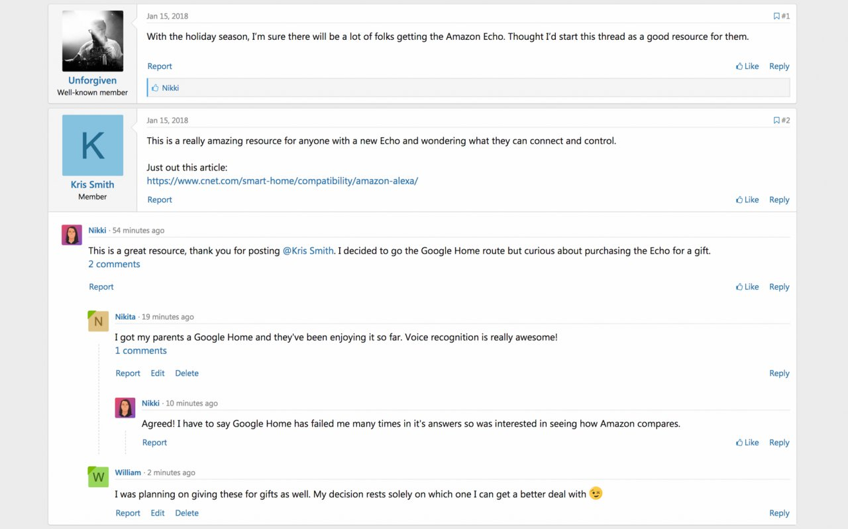Screen dimensions: 848x529
Task: Edit William's comment
Action: (x=158, y=513)
